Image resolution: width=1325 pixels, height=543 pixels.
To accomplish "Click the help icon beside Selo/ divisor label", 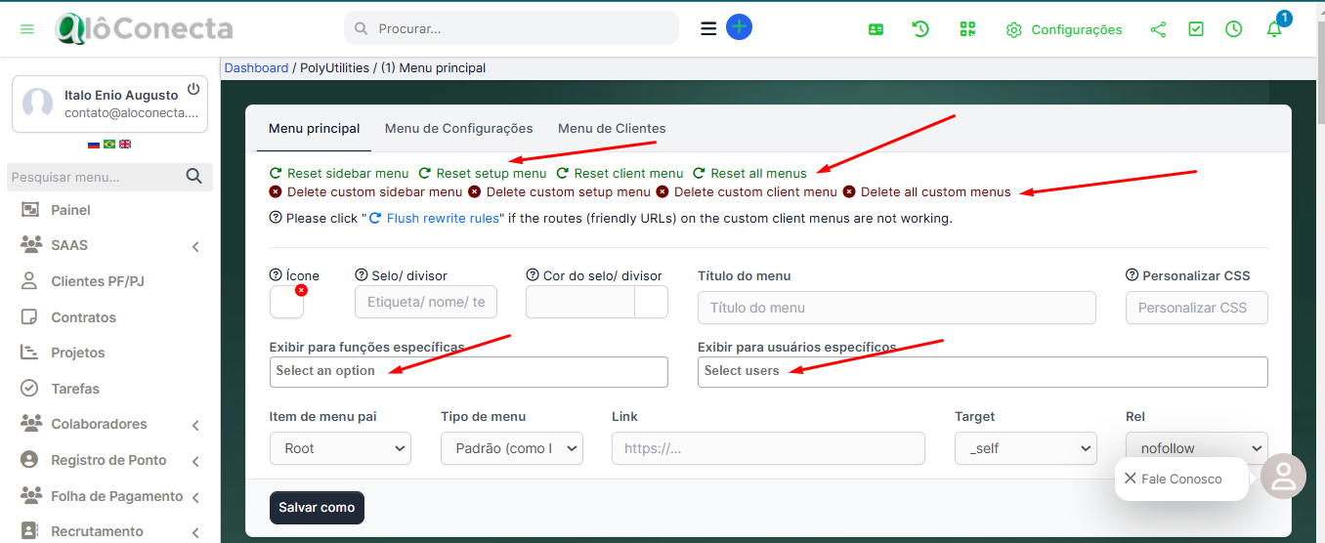I will (362, 275).
